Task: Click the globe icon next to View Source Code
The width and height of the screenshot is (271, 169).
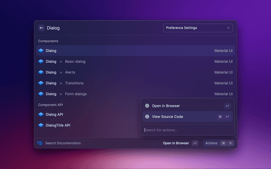Action: tap(147, 117)
